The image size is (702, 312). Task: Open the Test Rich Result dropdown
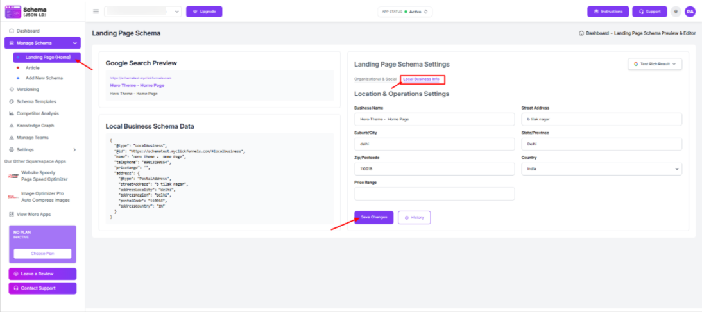(655, 64)
